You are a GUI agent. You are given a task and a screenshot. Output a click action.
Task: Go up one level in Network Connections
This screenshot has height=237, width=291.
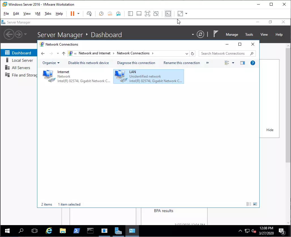[x=64, y=54]
